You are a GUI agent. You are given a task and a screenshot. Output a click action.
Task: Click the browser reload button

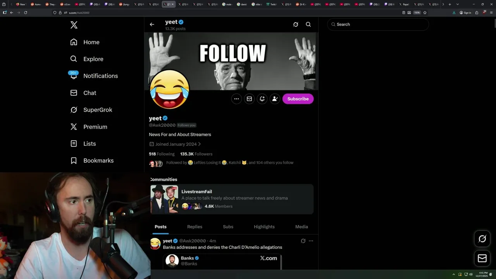pos(26,12)
